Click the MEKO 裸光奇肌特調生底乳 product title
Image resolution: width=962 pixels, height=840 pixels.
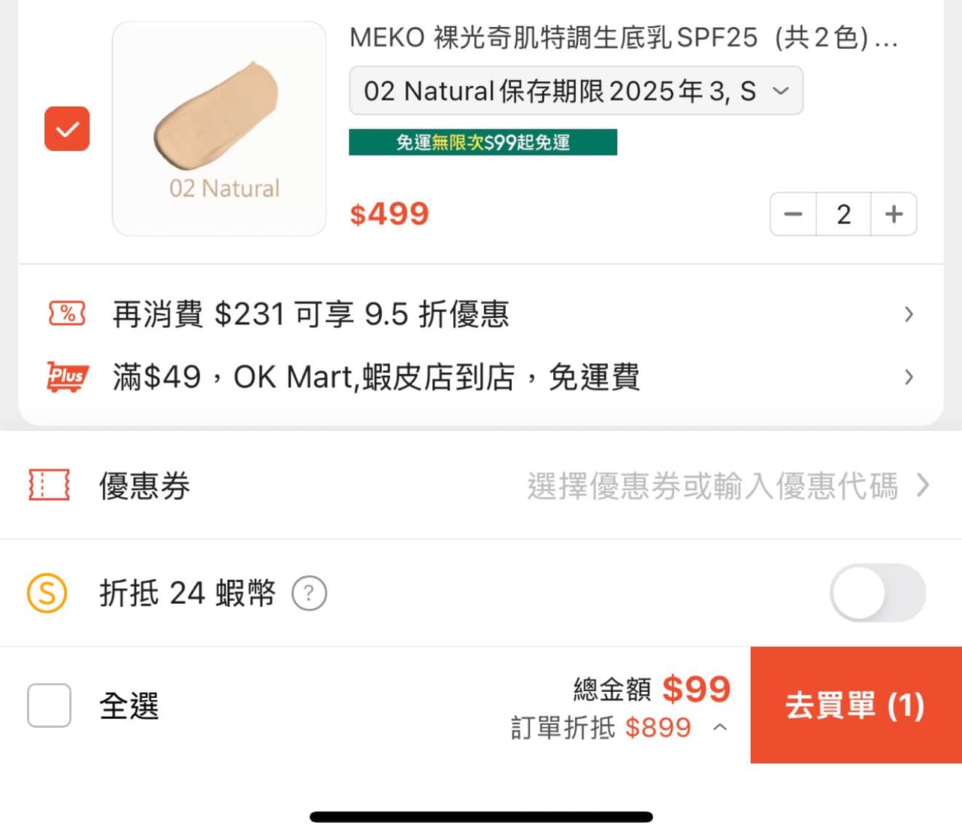[x=624, y=38]
